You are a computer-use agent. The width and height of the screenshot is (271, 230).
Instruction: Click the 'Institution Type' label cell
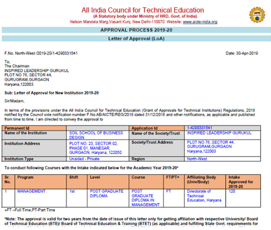[x=34, y=159]
